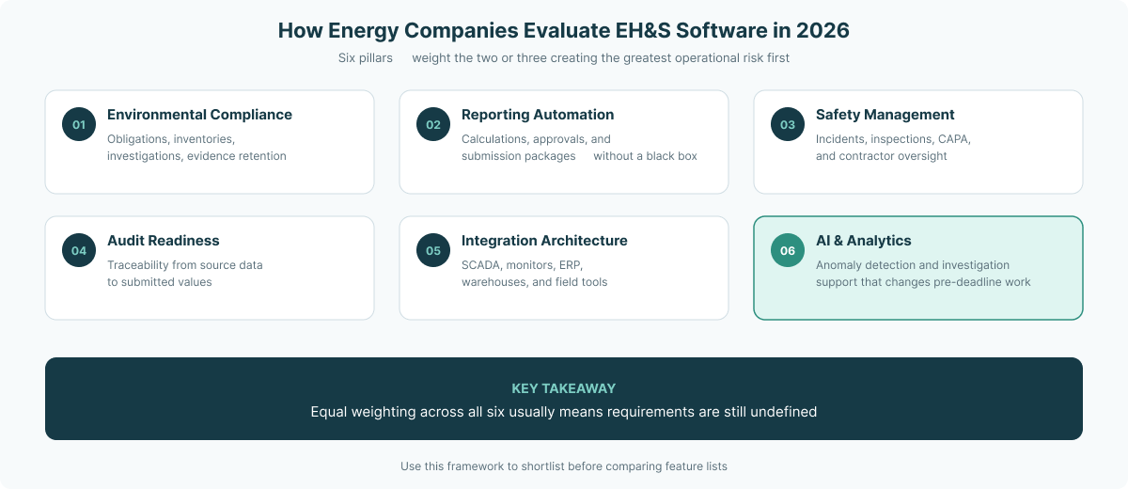Click the text 'without a black box'

645,156
